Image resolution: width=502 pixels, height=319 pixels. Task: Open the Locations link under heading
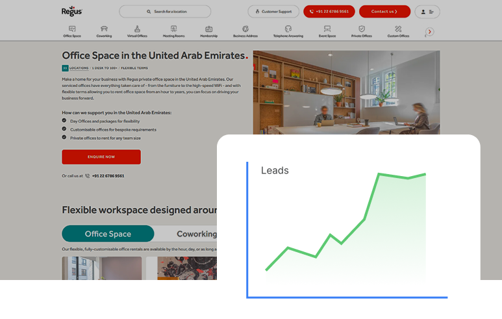pyautogui.click(x=79, y=68)
